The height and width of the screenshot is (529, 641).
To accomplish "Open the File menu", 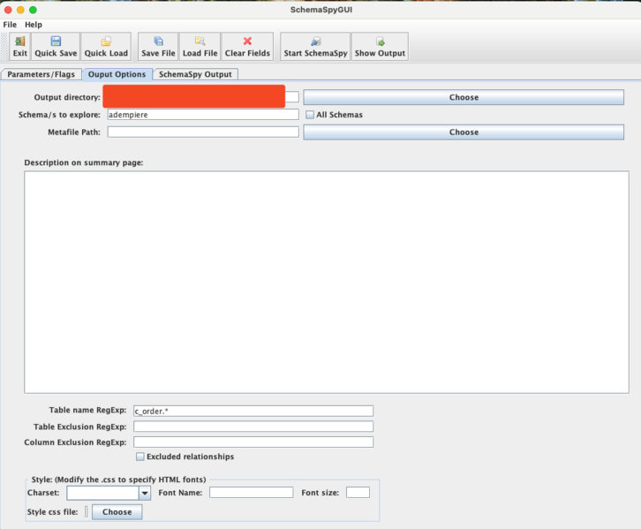I will tap(10, 25).
